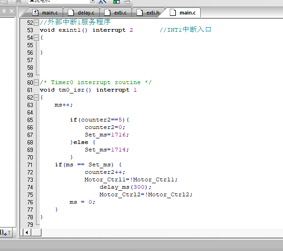Viewport: 283px width, 251px height.
Task: Click the 'if(counter2==5){' line
Action: pyautogui.click(x=100, y=120)
